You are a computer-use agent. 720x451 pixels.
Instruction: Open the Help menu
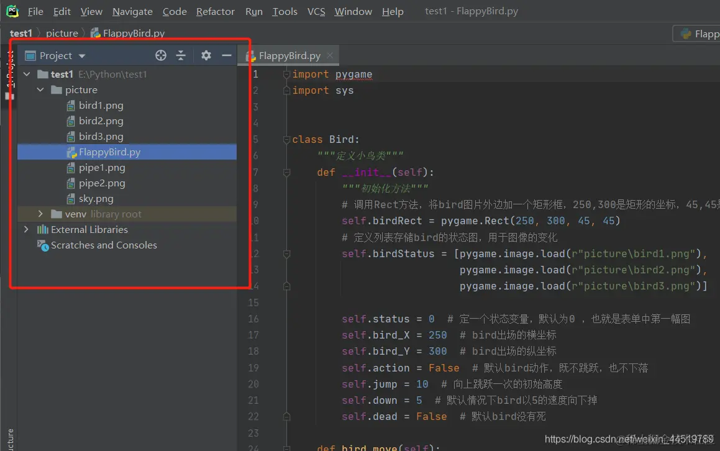click(393, 11)
